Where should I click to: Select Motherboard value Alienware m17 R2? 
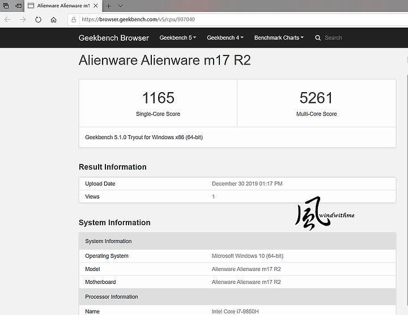246,282
